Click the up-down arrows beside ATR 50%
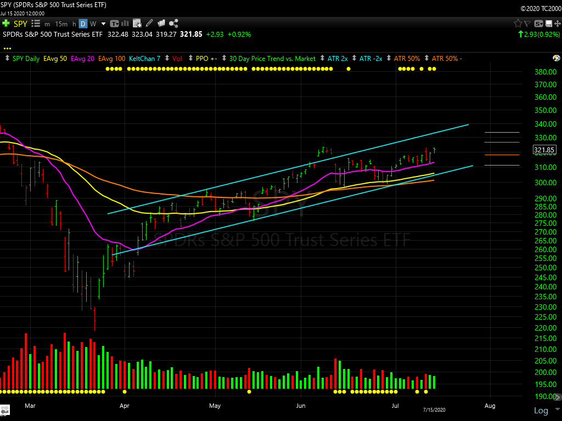This screenshot has height=421, width=562. pos(389,58)
